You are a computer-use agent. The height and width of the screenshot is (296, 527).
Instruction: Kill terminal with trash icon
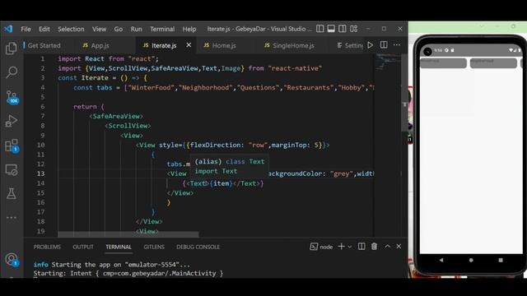pos(374,247)
